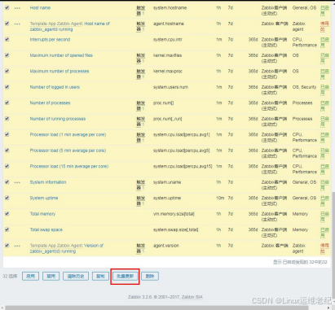
Task: Open Maximum number of opened files item
Action: click(x=61, y=55)
